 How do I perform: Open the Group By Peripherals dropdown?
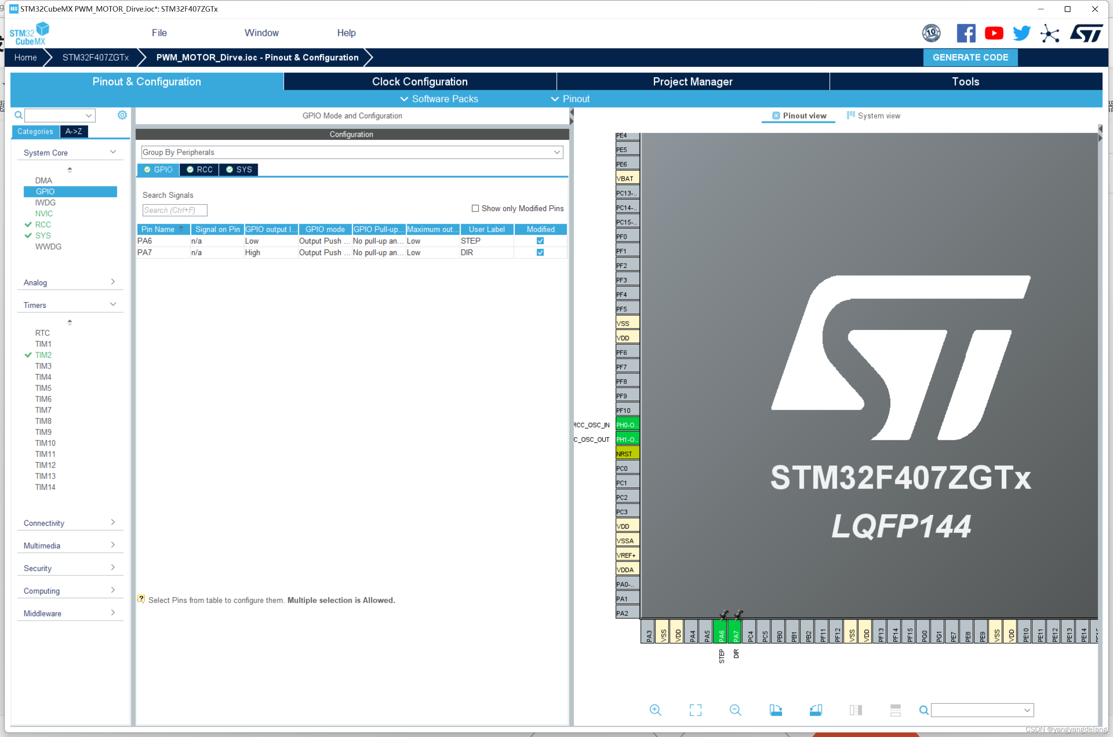pos(557,152)
